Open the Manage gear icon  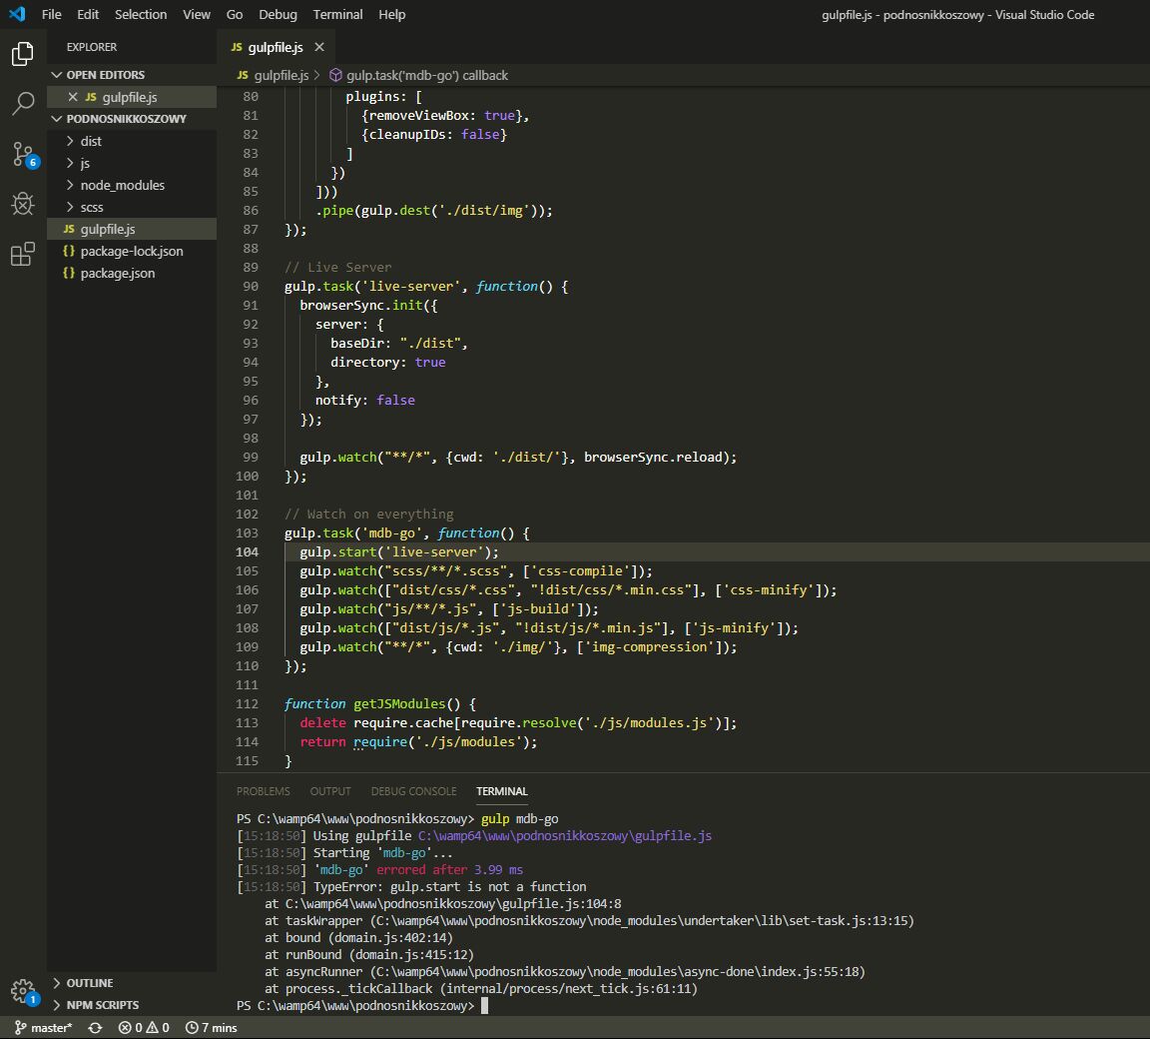(23, 991)
